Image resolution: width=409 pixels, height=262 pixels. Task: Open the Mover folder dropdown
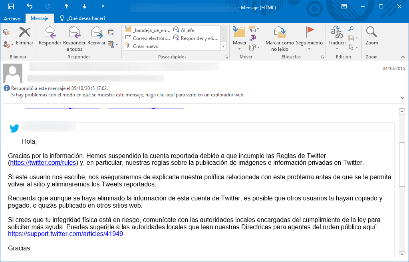[x=240, y=38]
